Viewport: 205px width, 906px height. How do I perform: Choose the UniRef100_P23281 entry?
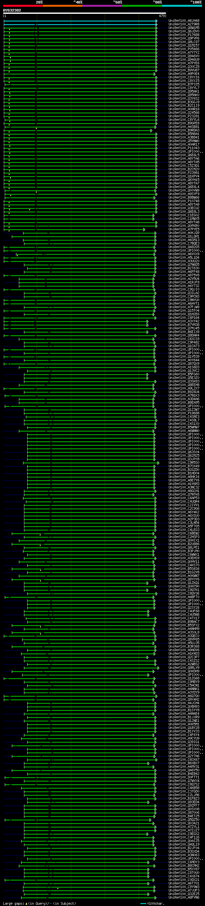pyautogui.click(x=184, y=116)
